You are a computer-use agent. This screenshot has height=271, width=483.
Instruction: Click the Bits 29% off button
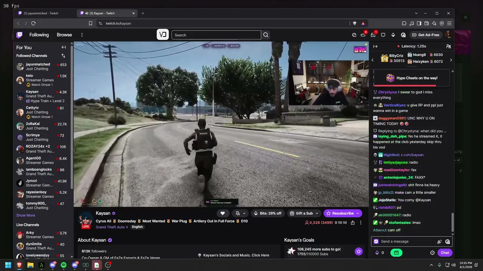pos(268,213)
